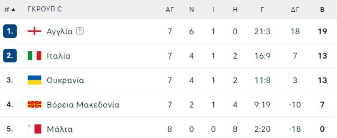Sort standings by Β points header
Image resolution: width=337 pixels, height=138 pixels.
(x=322, y=9)
